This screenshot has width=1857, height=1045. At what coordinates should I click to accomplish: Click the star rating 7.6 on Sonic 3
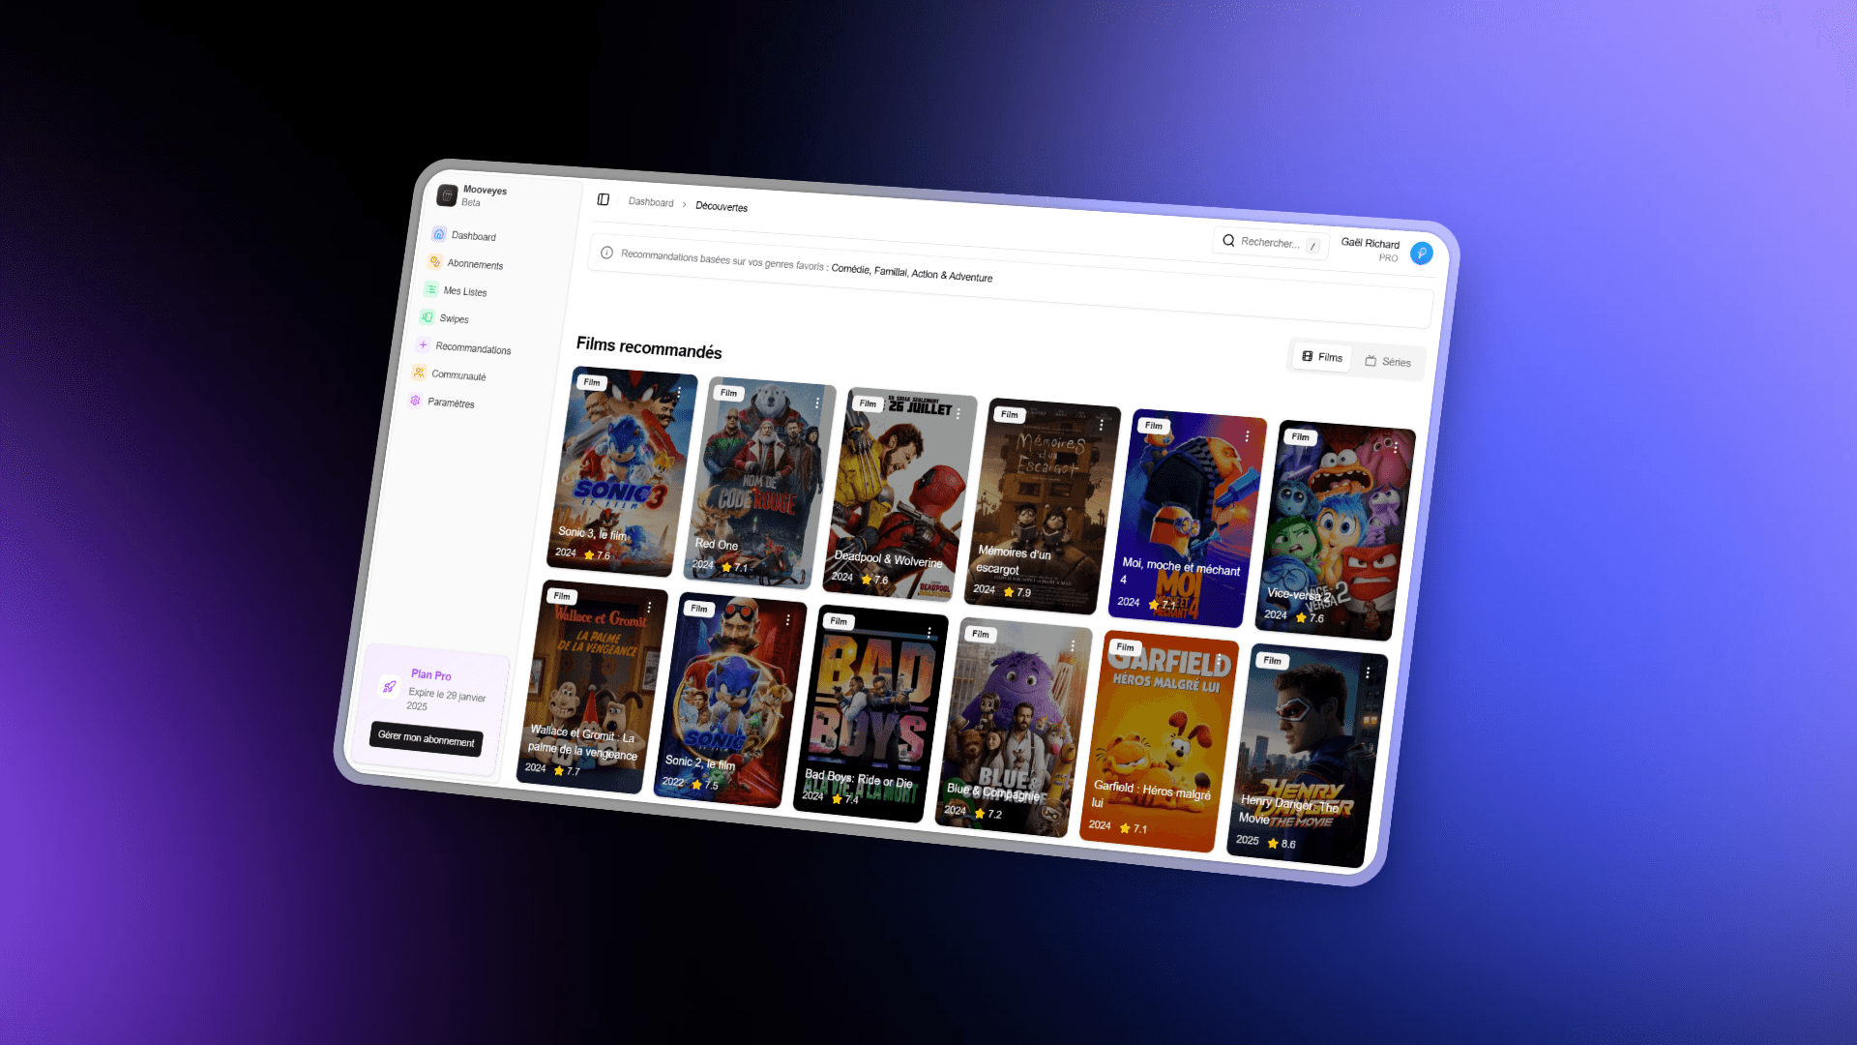597,554
